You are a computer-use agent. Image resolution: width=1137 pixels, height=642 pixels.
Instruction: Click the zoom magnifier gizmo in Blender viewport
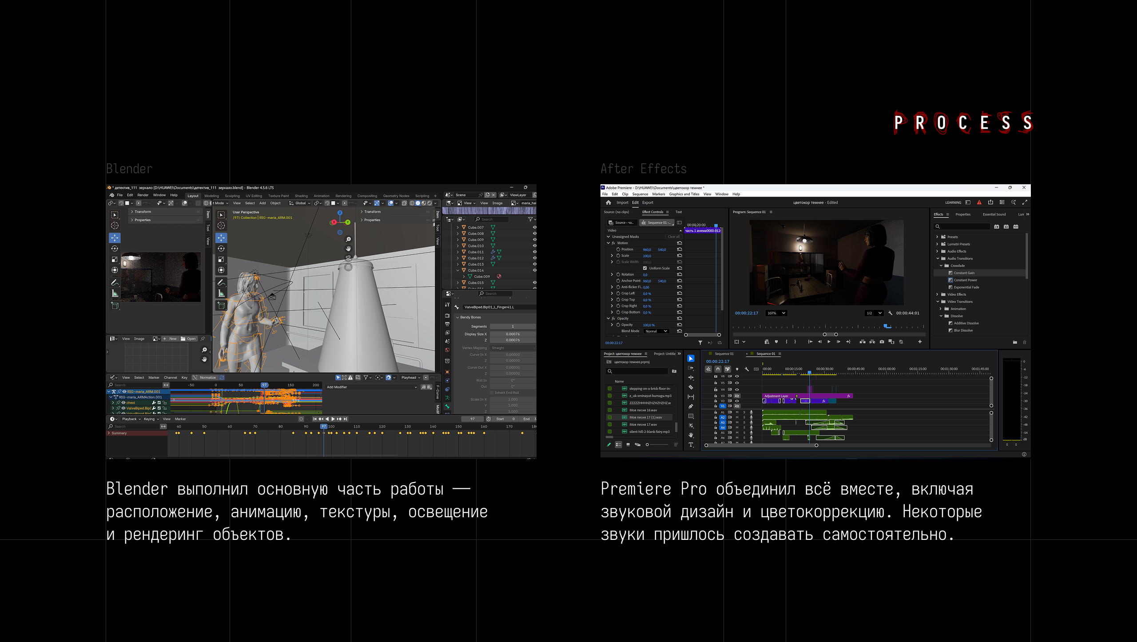pos(349,239)
